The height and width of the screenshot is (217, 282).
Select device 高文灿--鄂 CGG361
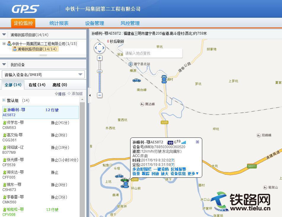click(41, 137)
